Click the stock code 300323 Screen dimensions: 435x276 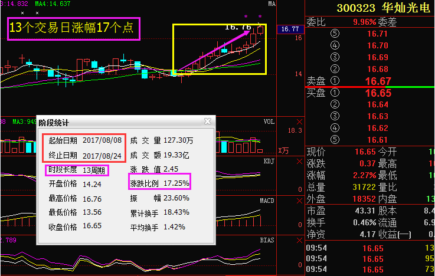(354, 8)
